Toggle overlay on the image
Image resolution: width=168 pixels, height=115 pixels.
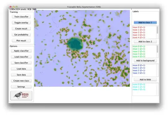pos(21,23)
